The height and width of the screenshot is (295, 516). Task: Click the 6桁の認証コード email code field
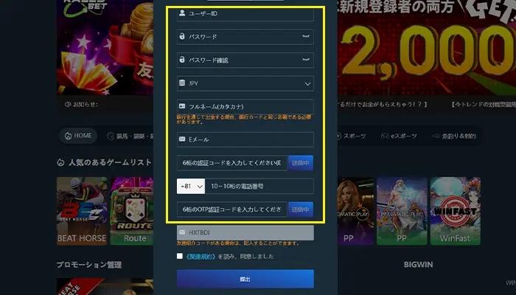232,163
